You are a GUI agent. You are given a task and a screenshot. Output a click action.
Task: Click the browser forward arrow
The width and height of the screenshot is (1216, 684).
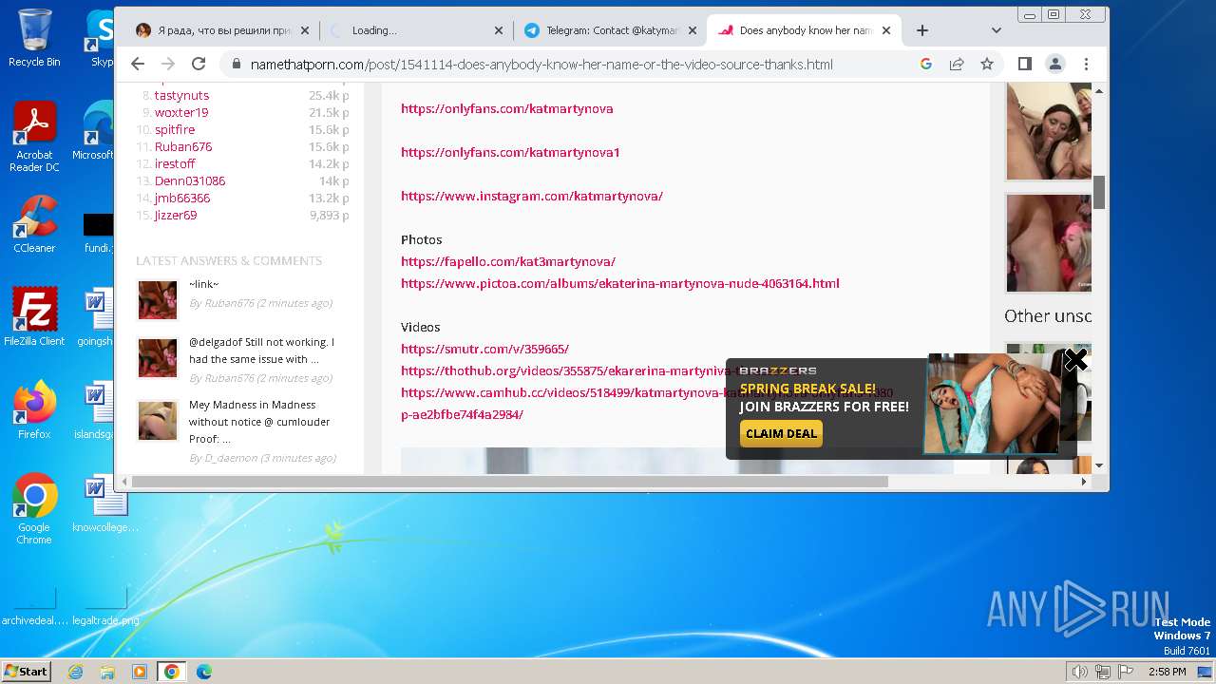point(168,64)
